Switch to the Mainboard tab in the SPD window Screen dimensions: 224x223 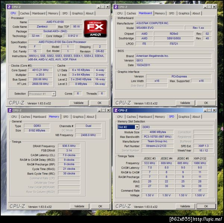pyautogui.click(x=145, y=117)
